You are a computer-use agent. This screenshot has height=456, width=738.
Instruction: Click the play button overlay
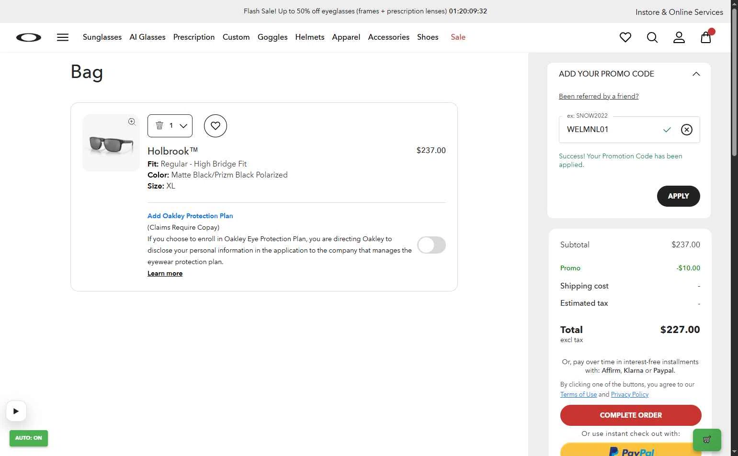tap(16, 411)
